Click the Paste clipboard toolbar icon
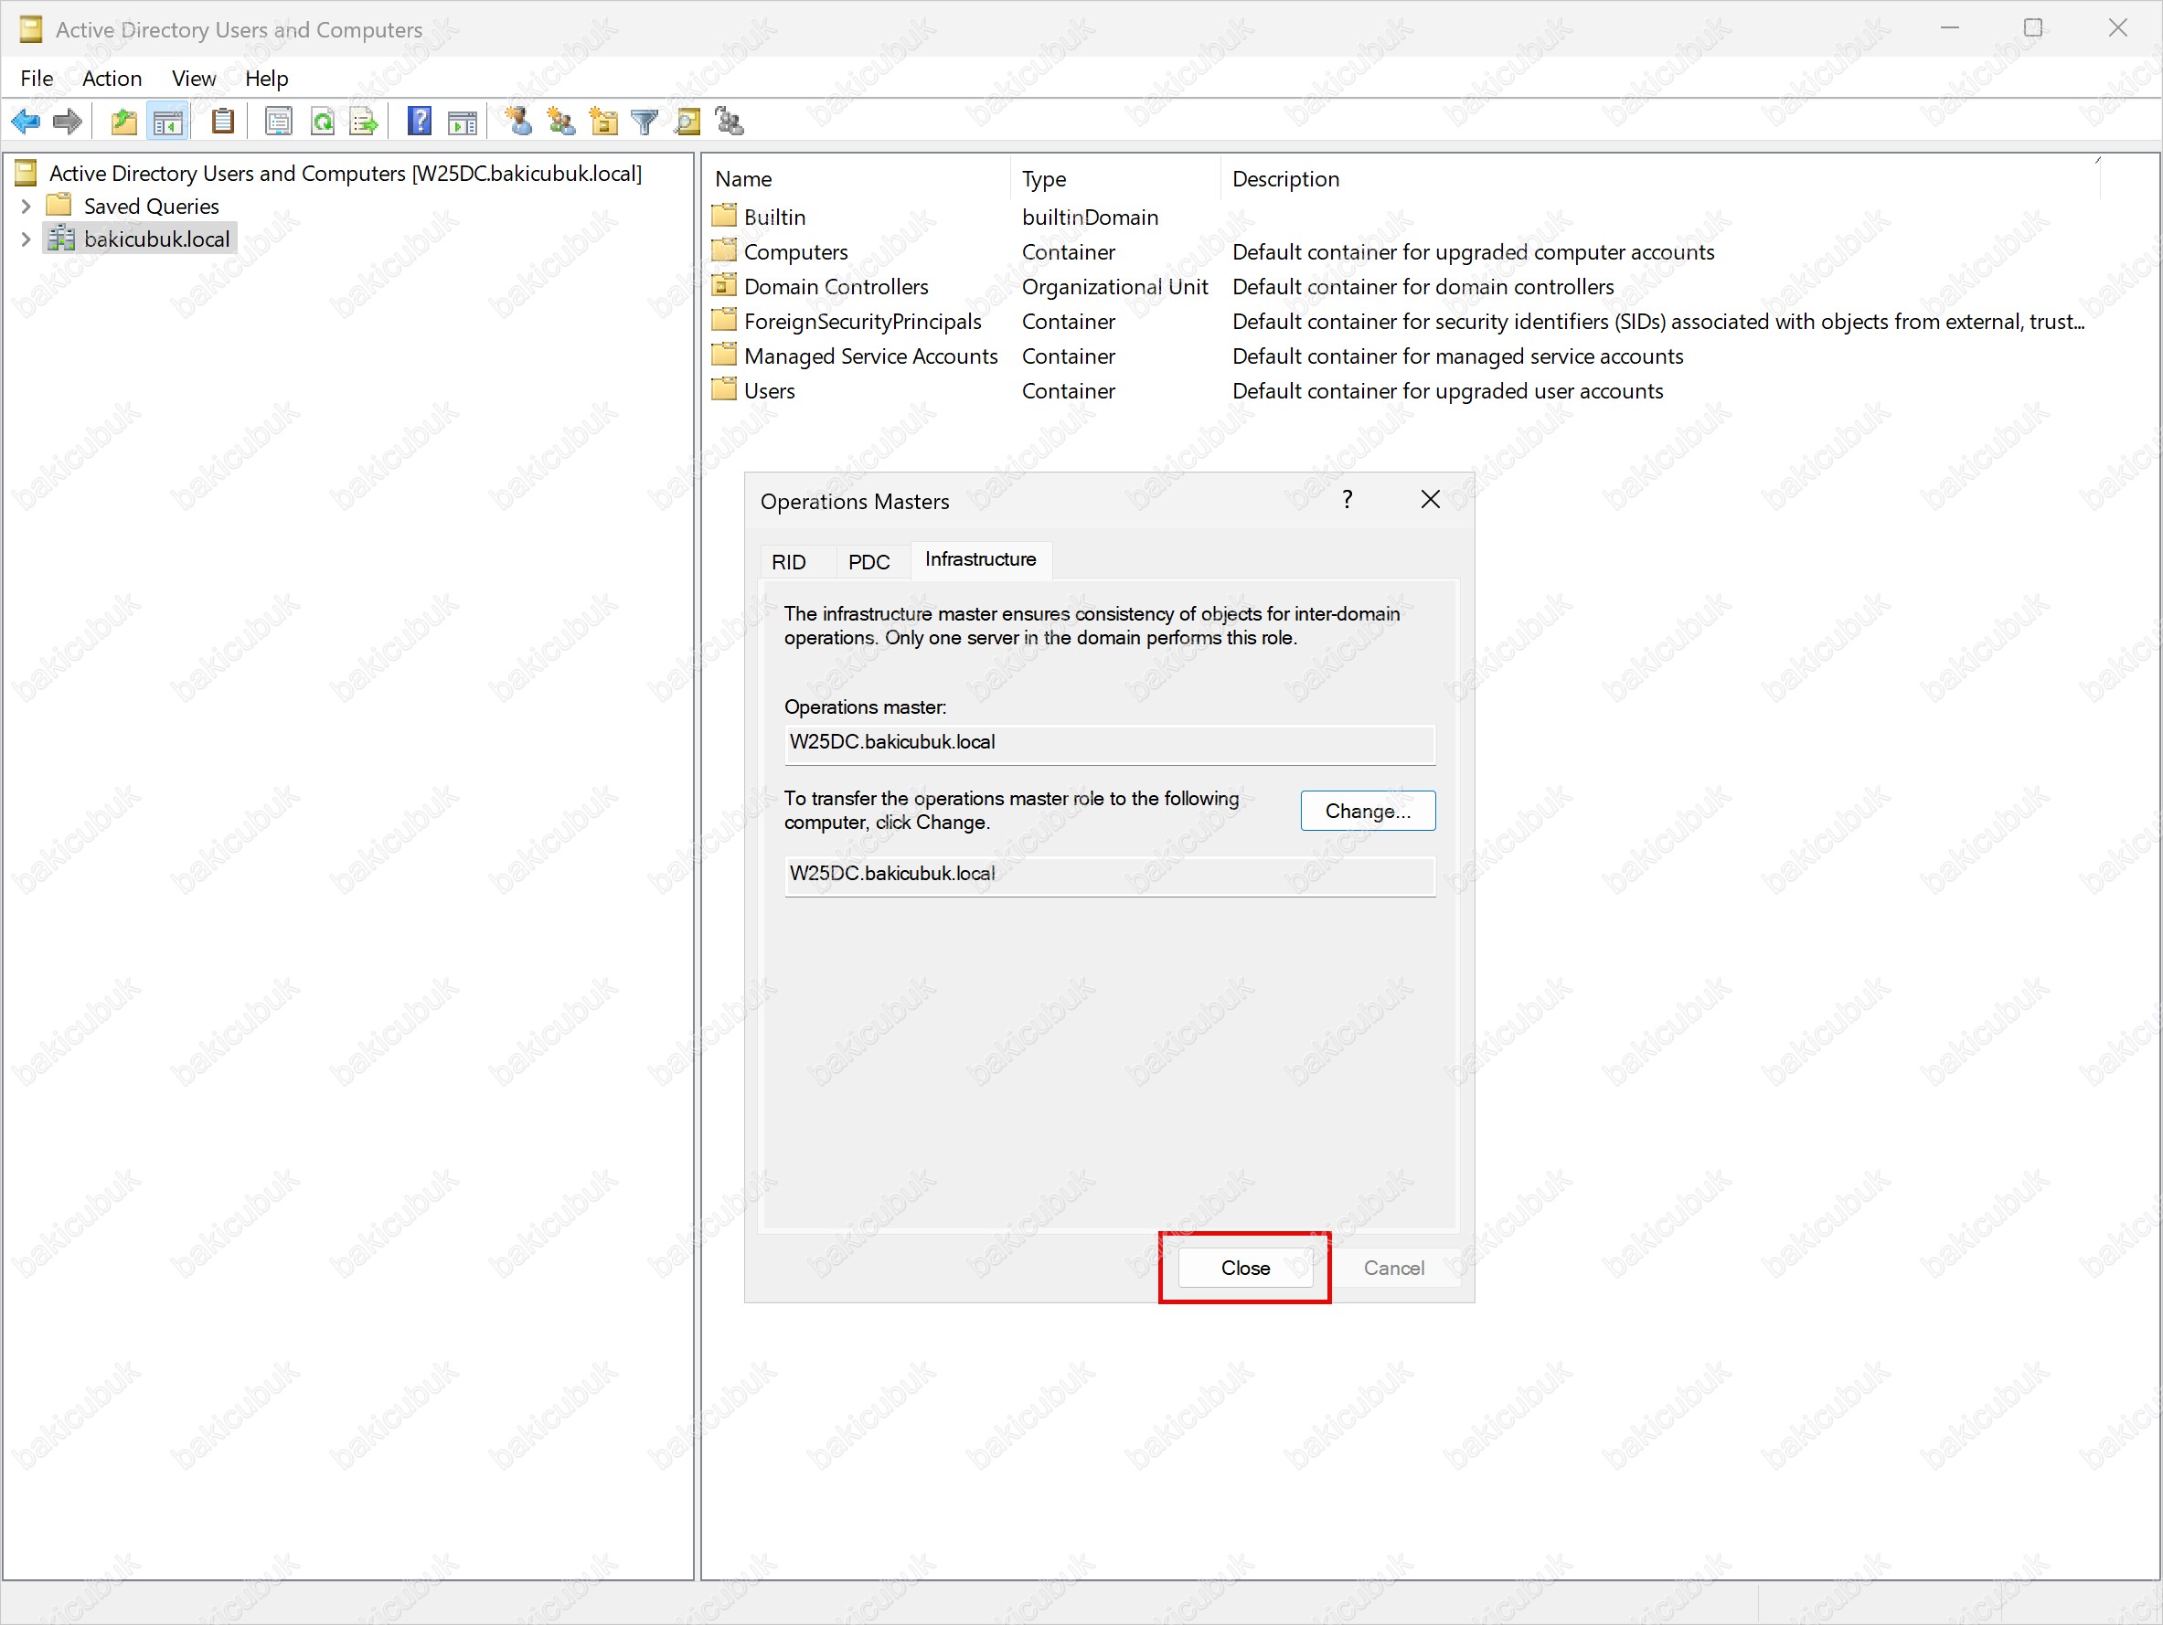2163x1625 pixels. [223, 122]
